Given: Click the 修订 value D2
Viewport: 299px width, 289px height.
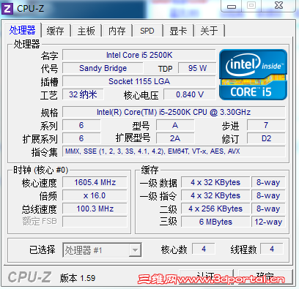Looking at the screenshot, I should click(266, 138).
